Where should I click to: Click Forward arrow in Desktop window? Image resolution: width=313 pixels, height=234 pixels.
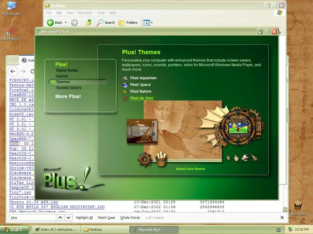click(x=74, y=23)
